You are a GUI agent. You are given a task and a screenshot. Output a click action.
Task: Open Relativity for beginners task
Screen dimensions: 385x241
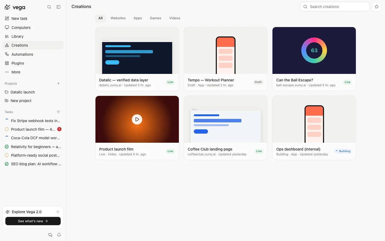coord(33,147)
